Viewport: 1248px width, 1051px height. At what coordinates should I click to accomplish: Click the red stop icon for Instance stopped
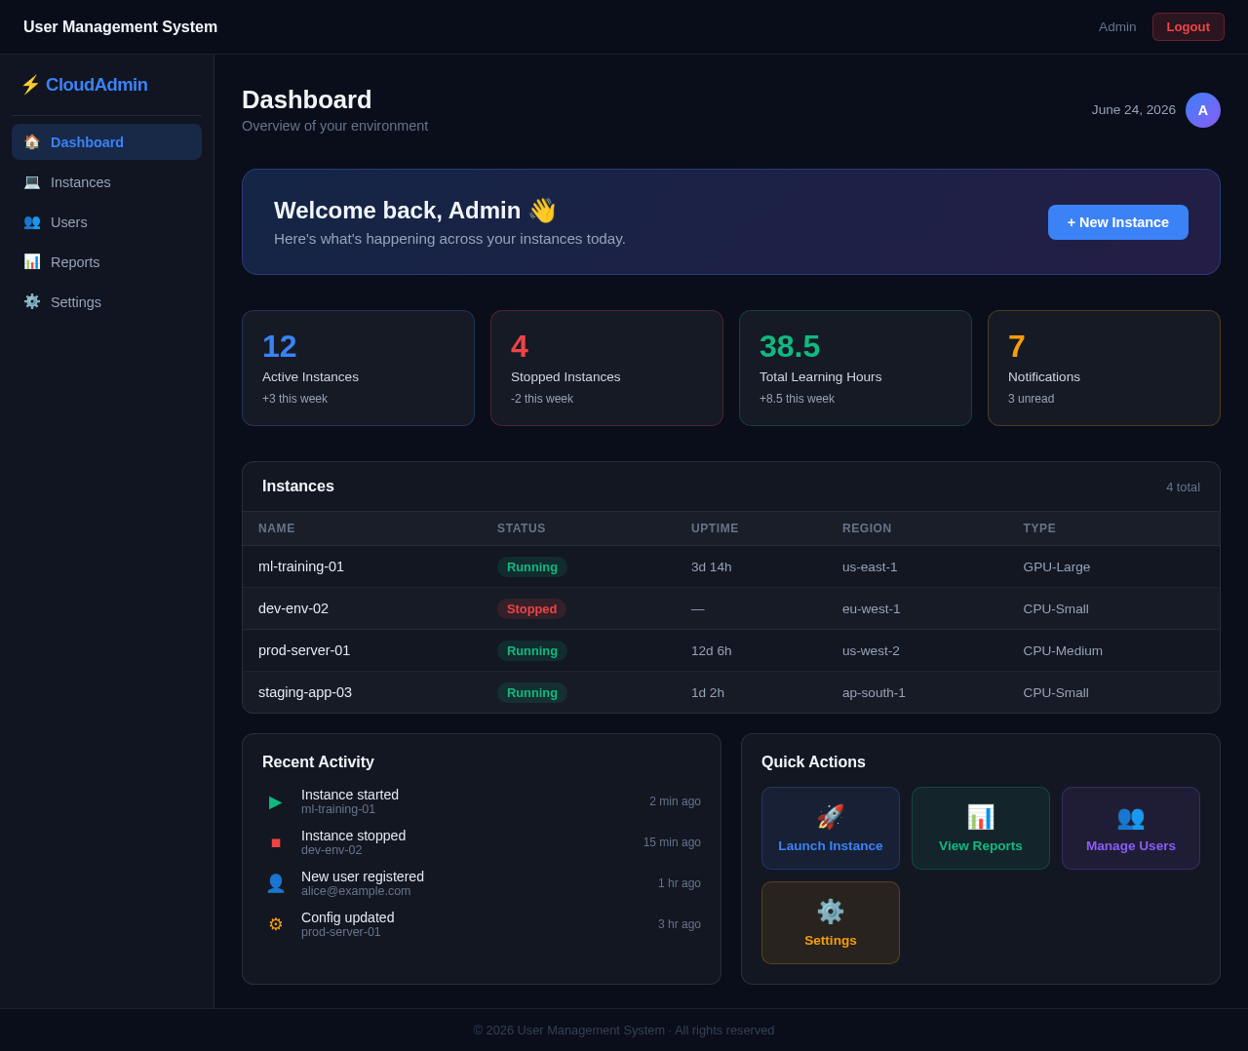tap(276, 842)
